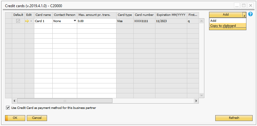Click the Card number column header
257x126 pixels.
point(144,15)
